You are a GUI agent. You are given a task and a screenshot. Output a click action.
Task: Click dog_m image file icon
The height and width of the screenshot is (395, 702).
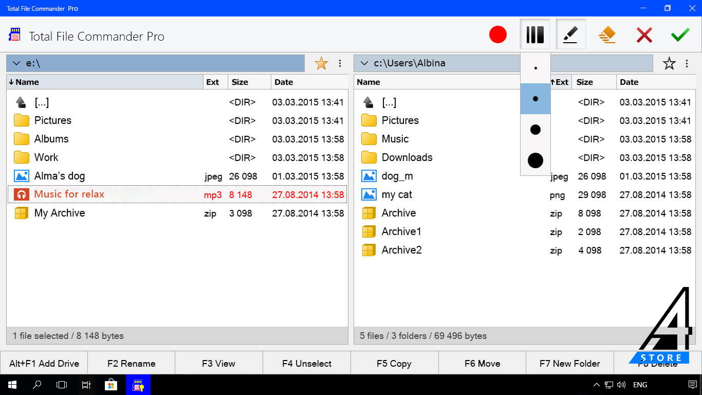[369, 176]
